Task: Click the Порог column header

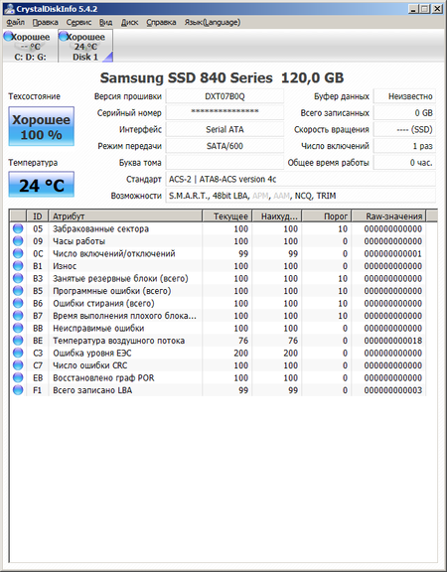Action: pyautogui.click(x=327, y=215)
